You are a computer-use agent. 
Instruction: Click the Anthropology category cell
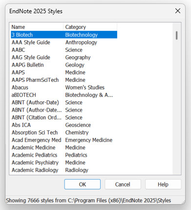pyautogui.click(x=81, y=43)
